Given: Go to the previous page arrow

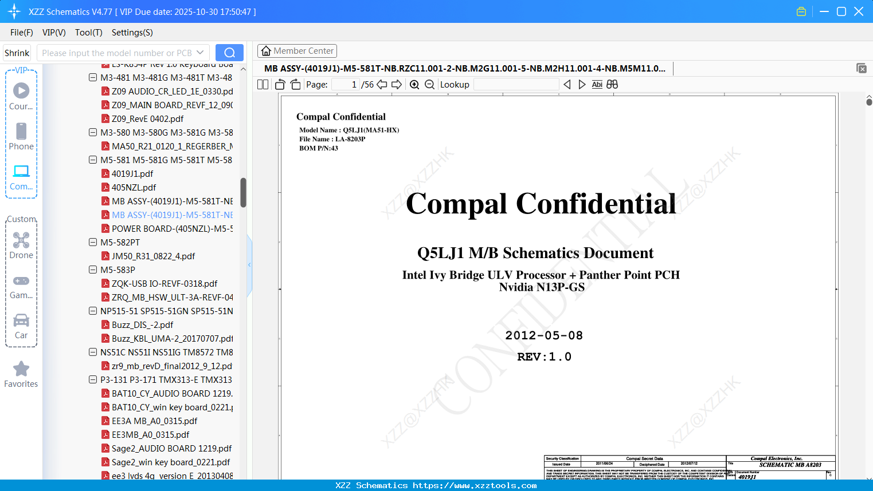Looking at the screenshot, I should coord(382,85).
